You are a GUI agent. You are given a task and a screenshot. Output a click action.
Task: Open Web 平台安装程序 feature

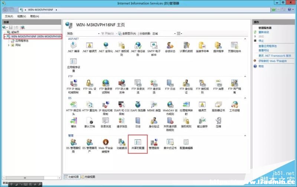[x=106, y=146]
